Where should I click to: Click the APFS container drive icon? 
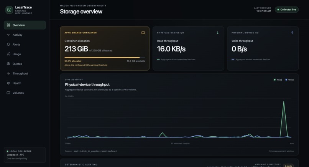[143, 33]
